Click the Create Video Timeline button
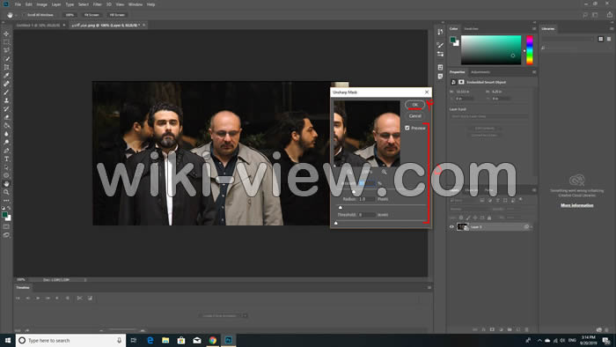Viewport: 616px width, 347px height. pos(220,315)
